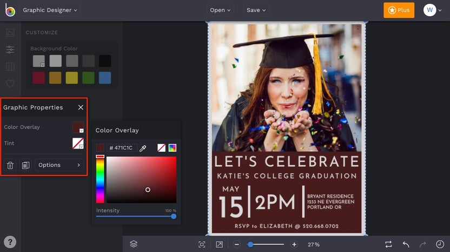Select the 2PM time text
Viewport: 450px width, 252px height.
(x=275, y=202)
